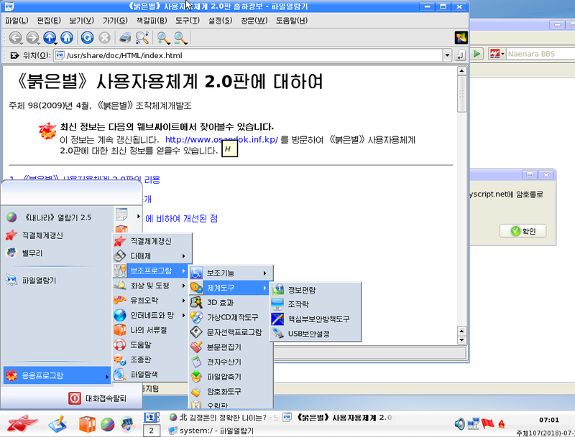This screenshot has height=437, width=575.
Task: Open 문자선택프로그람
Action: click(231, 332)
